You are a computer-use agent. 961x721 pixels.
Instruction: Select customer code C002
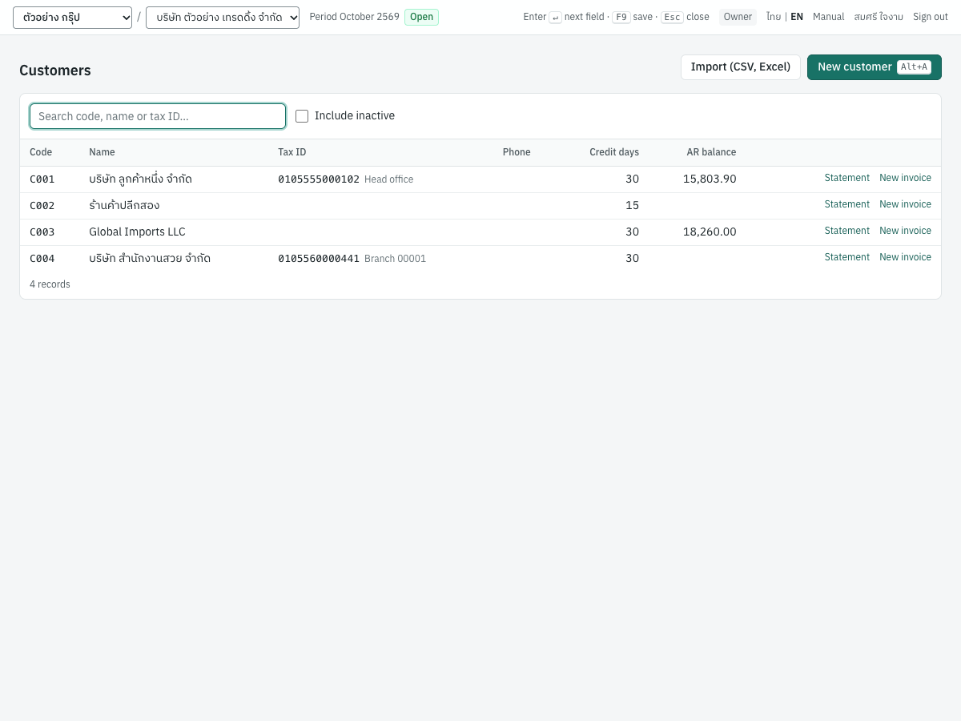pyautogui.click(x=42, y=206)
